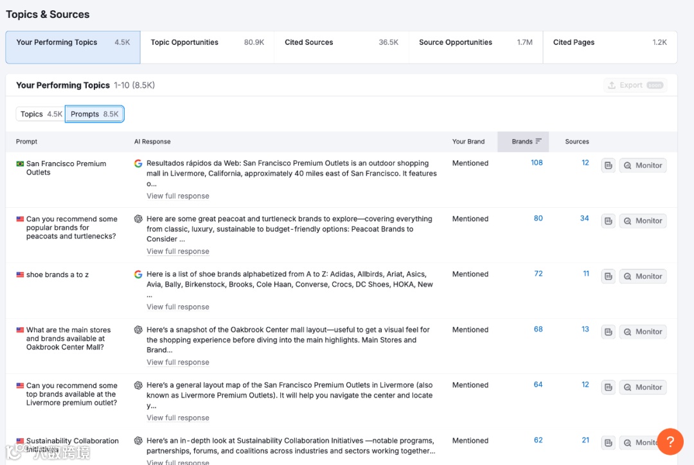Switch to the Topics 4.5K toggle

coord(41,114)
